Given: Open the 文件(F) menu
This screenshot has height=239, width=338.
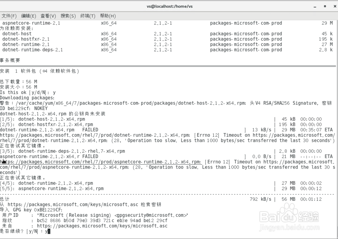Looking at the screenshot, I should click(9, 16).
